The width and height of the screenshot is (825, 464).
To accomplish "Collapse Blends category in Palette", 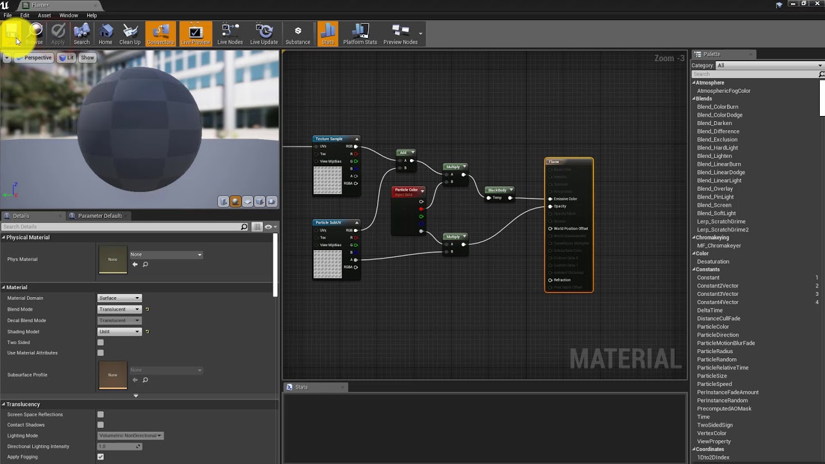I will point(694,99).
